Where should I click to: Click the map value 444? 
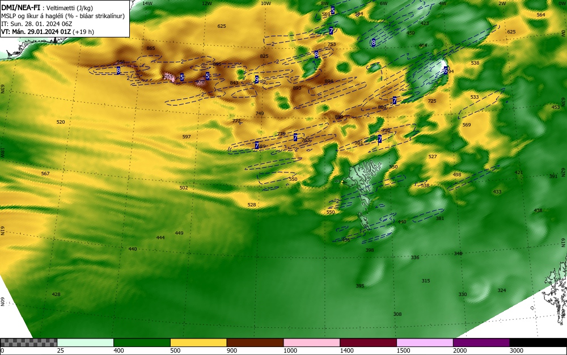pos(160,238)
